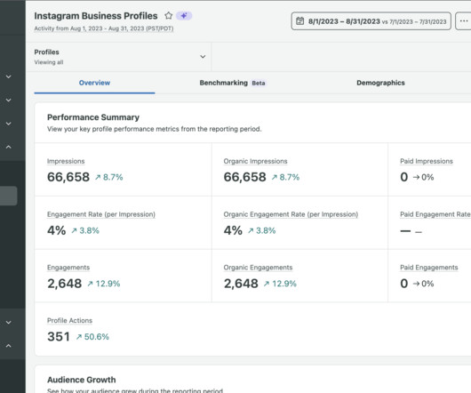Expand the second sidebar section chevron
This screenshot has width=471, height=393.
coord(8,100)
